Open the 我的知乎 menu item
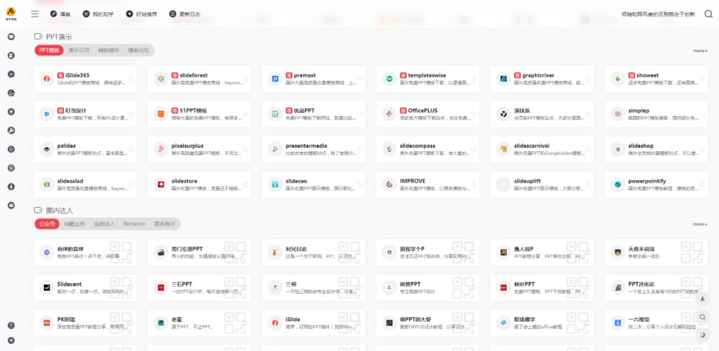The image size is (719, 351). pos(98,14)
